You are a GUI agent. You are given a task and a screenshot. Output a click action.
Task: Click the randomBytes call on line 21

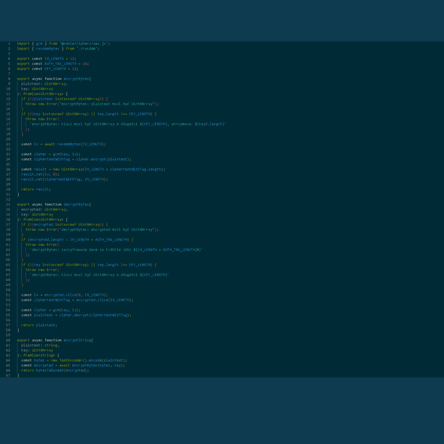(x=69, y=144)
